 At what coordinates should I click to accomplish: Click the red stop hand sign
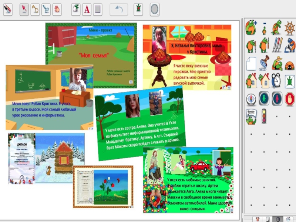pyautogui.click(x=290, y=99)
